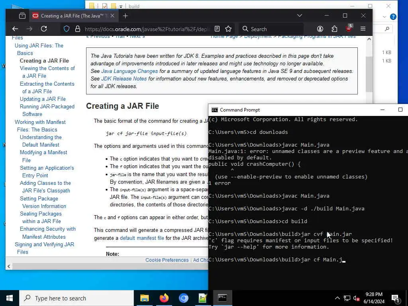Image resolution: width=408 pixels, height=306 pixels.
Task: Open Java Language Changes link
Action: point(129,71)
